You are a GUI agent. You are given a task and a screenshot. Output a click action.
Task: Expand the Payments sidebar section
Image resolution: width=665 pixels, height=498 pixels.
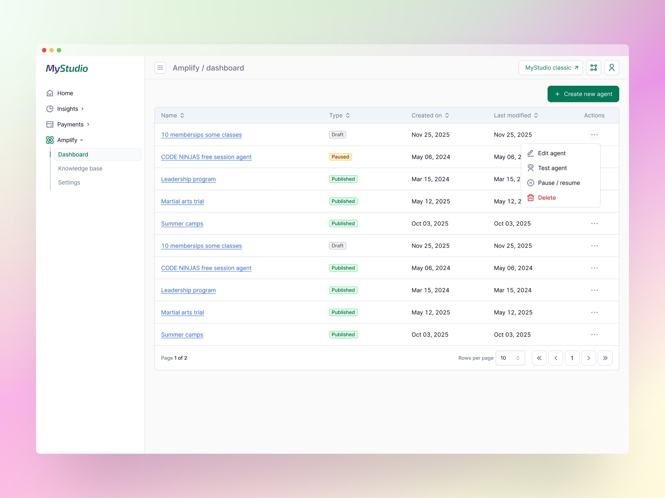pos(71,124)
